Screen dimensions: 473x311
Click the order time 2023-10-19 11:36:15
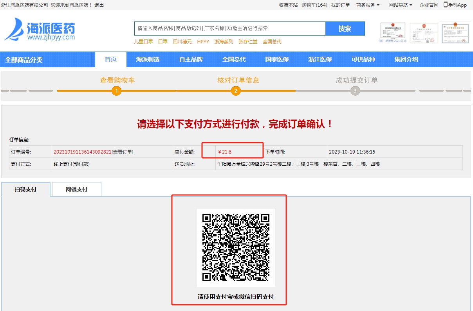(352, 152)
